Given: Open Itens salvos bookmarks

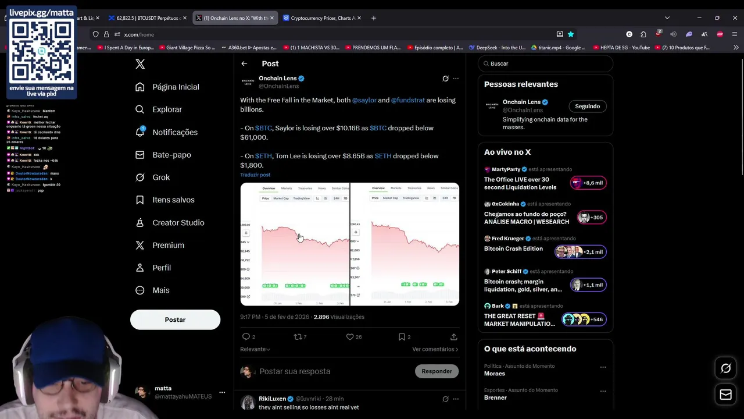Looking at the screenshot, I should (x=164, y=200).
